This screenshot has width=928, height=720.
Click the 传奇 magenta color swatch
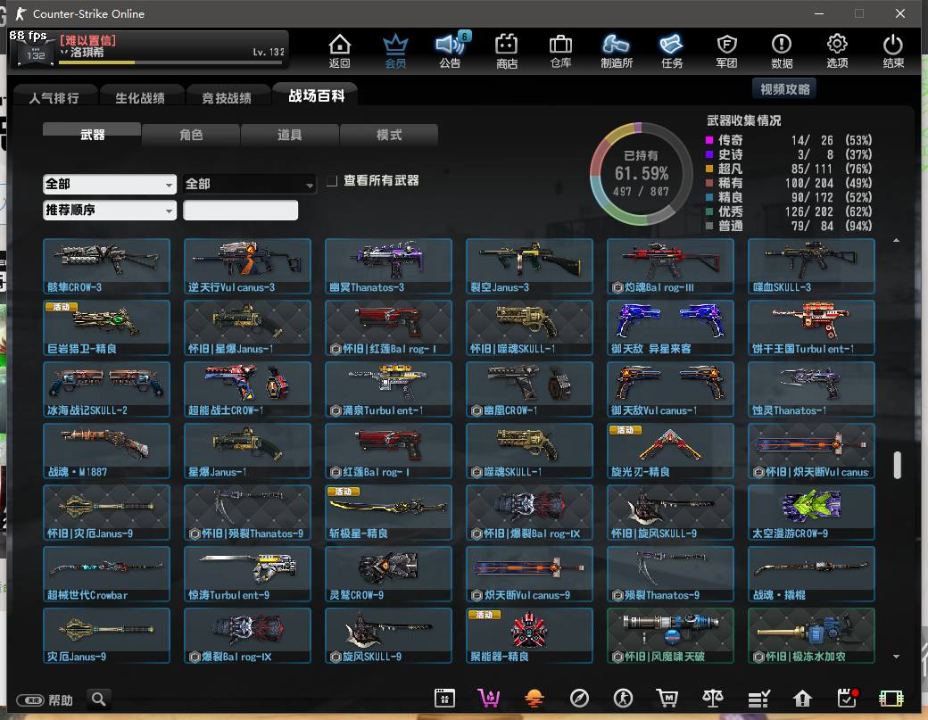click(709, 140)
